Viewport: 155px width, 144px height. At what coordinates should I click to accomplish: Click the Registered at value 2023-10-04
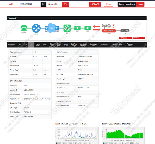click(x=28, y=99)
